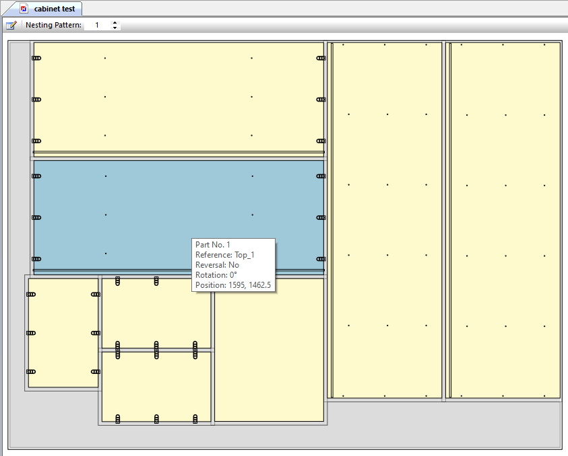Viewport: 568px width, 456px height.
Task: Select the blue highlighted Top_1 part
Action: point(179,217)
